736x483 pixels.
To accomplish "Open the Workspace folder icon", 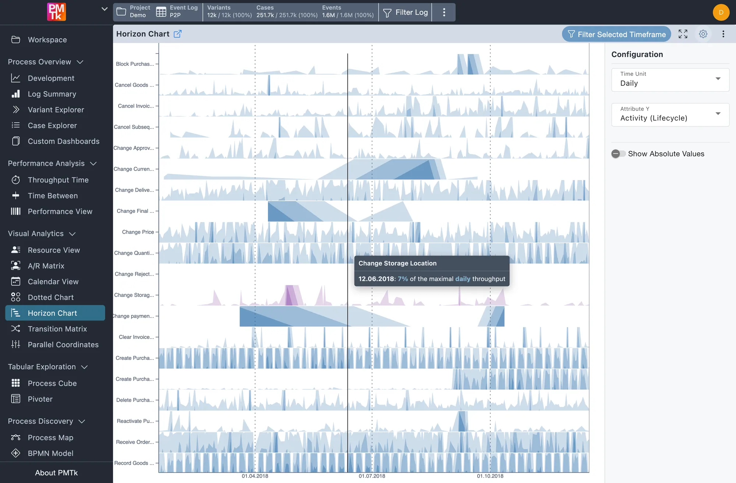I will pyautogui.click(x=15, y=40).
